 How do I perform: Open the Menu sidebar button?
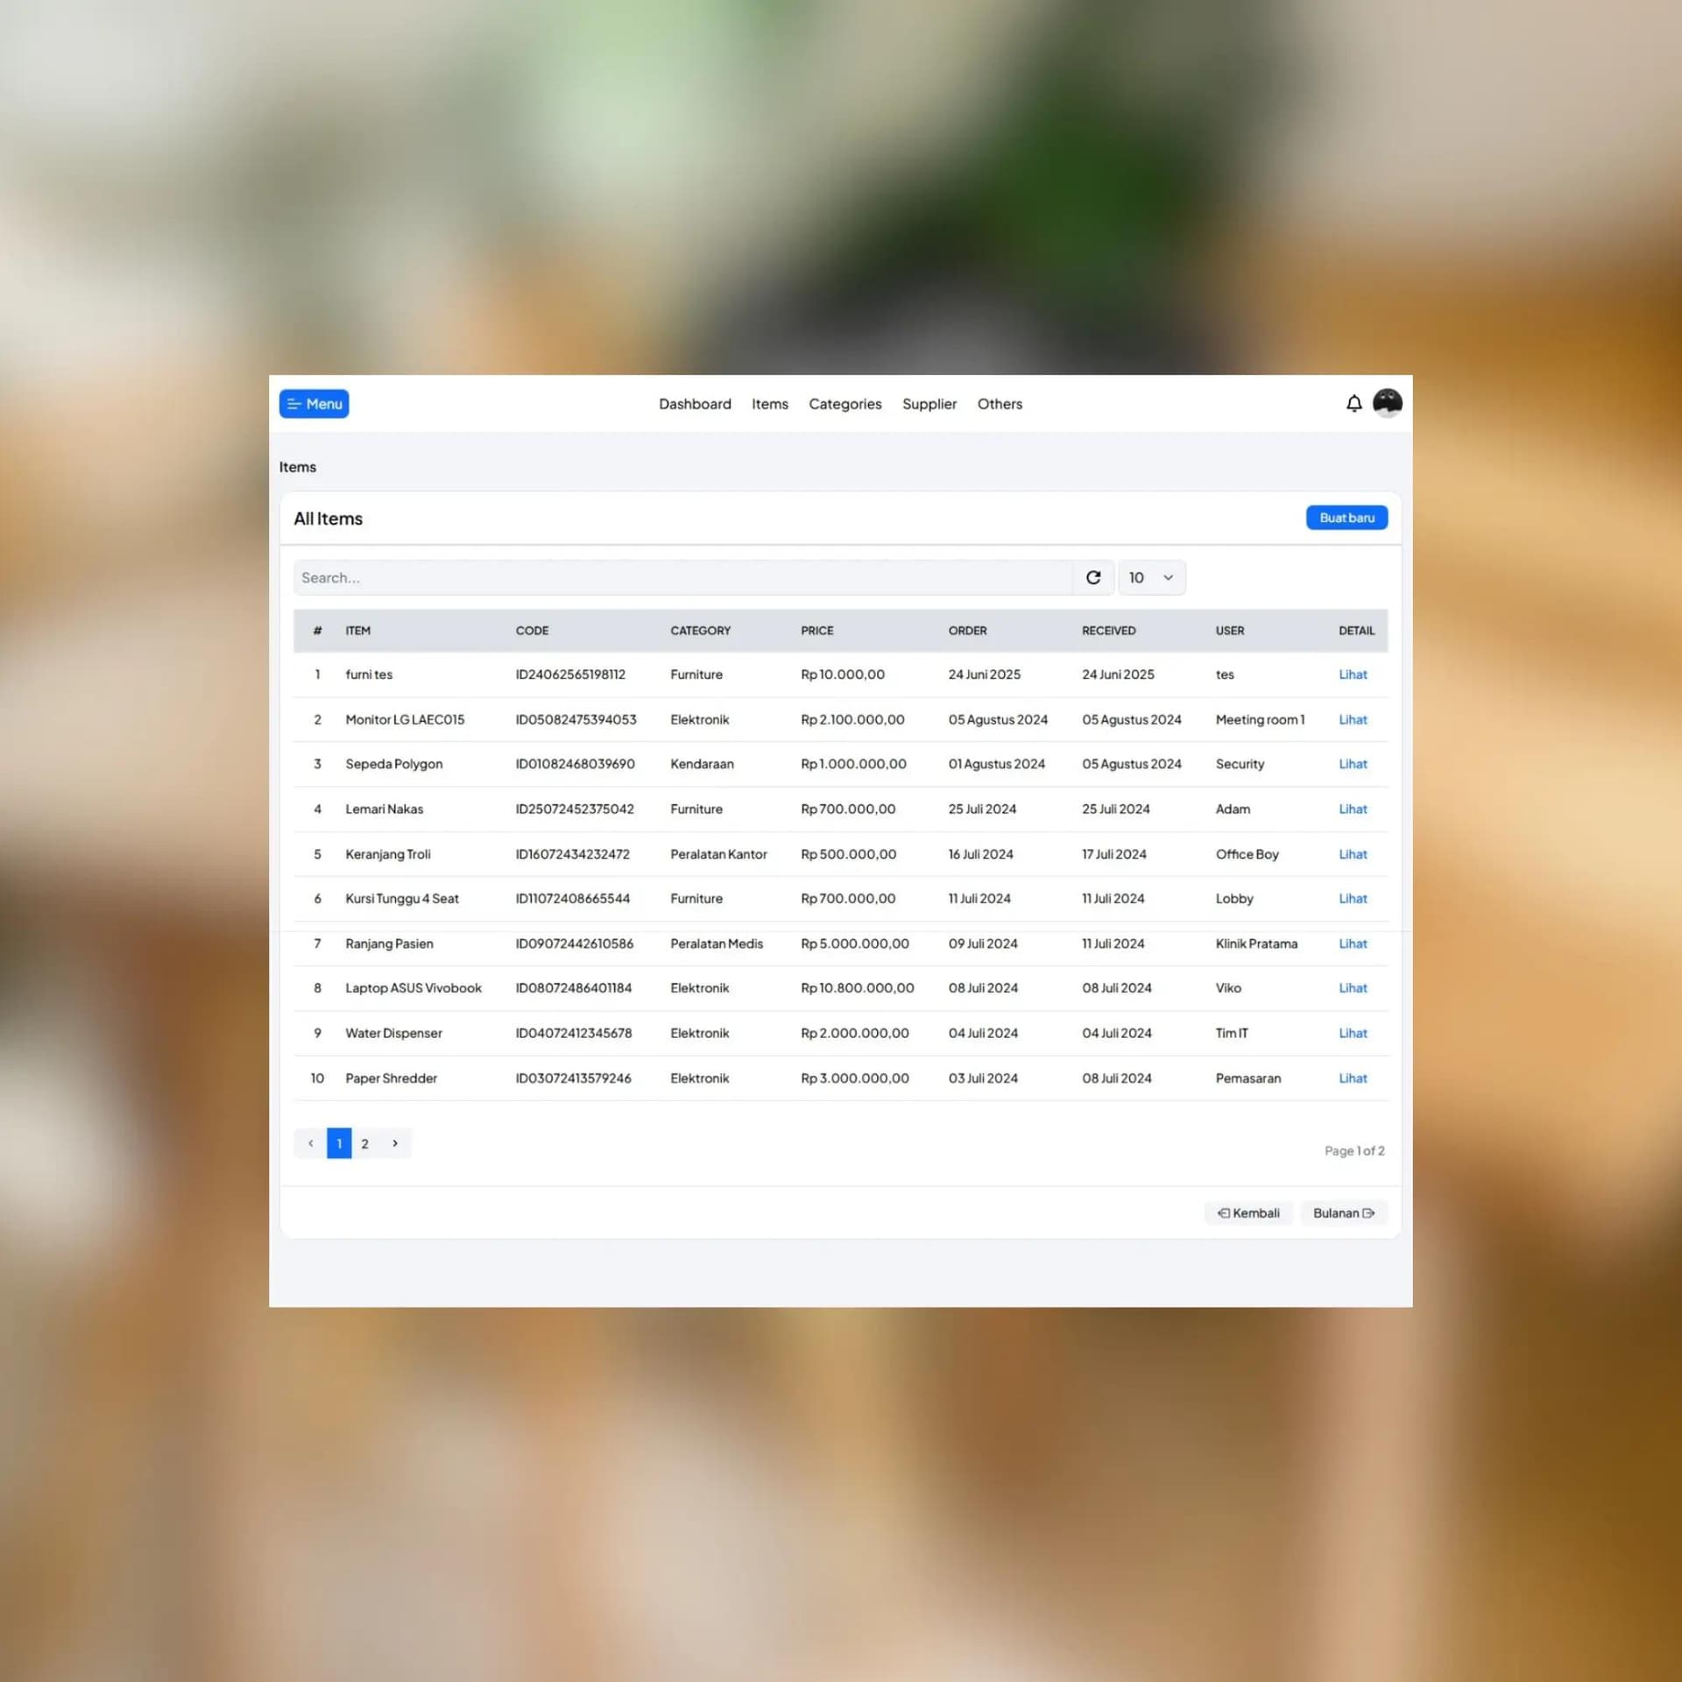point(314,404)
